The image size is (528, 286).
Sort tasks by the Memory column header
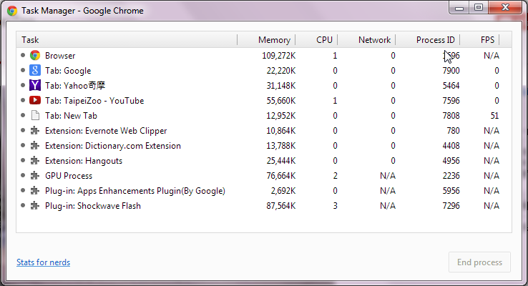[x=274, y=40]
